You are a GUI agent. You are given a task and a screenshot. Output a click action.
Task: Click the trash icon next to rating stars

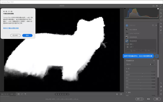[68, 94]
